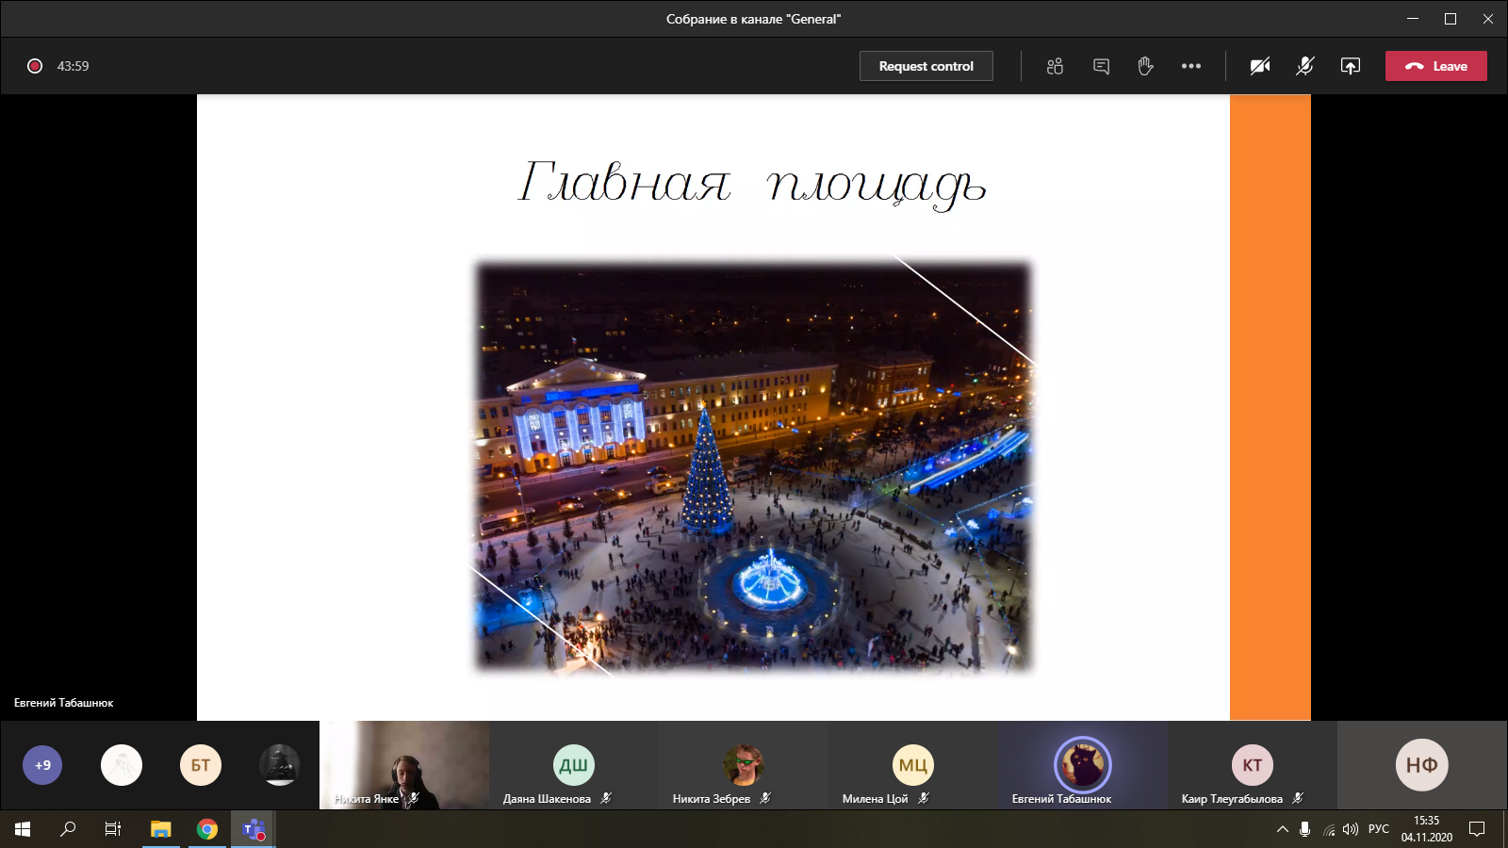Open the volume tray icon
This screenshot has width=1508, height=848.
[x=1351, y=829]
